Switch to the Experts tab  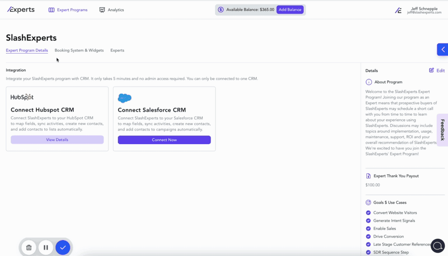pos(117,50)
